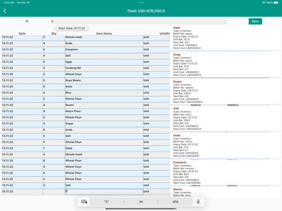The image size is (282, 211).
Task: Click the Maize Flour item name cell
Action: pos(104,111)
